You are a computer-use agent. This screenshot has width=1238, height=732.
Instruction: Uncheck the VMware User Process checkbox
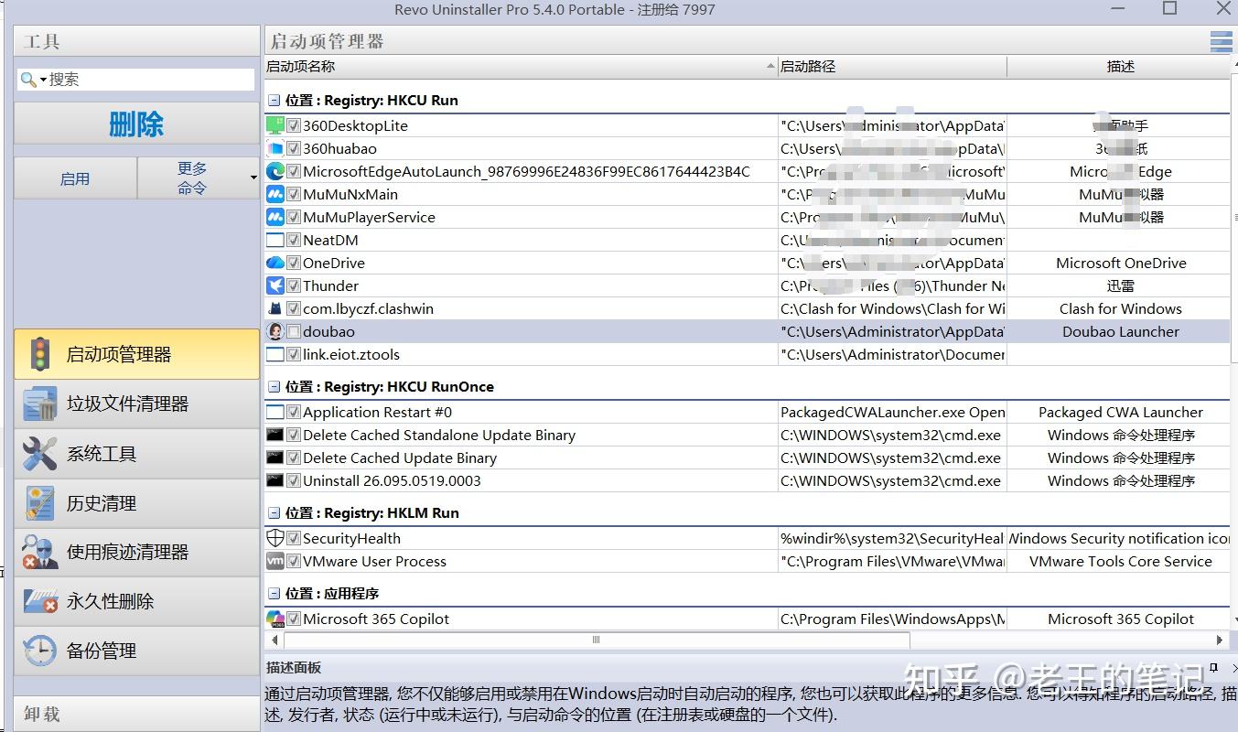(x=294, y=561)
